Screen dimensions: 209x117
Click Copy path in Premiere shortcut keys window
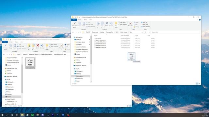point(21,47)
